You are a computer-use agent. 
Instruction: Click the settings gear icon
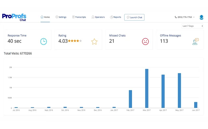click(x=57, y=17)
